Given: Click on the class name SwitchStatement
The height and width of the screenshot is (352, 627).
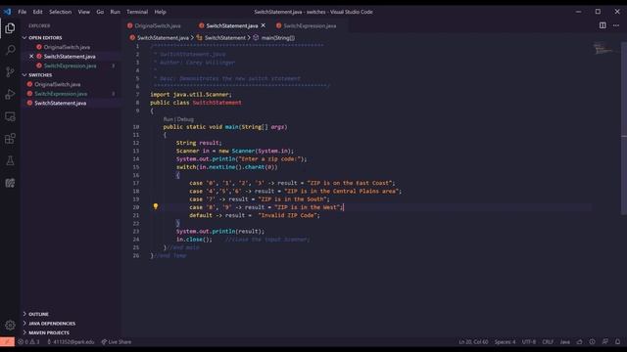Looking at the screenshot, I should (x=217, y=103).
